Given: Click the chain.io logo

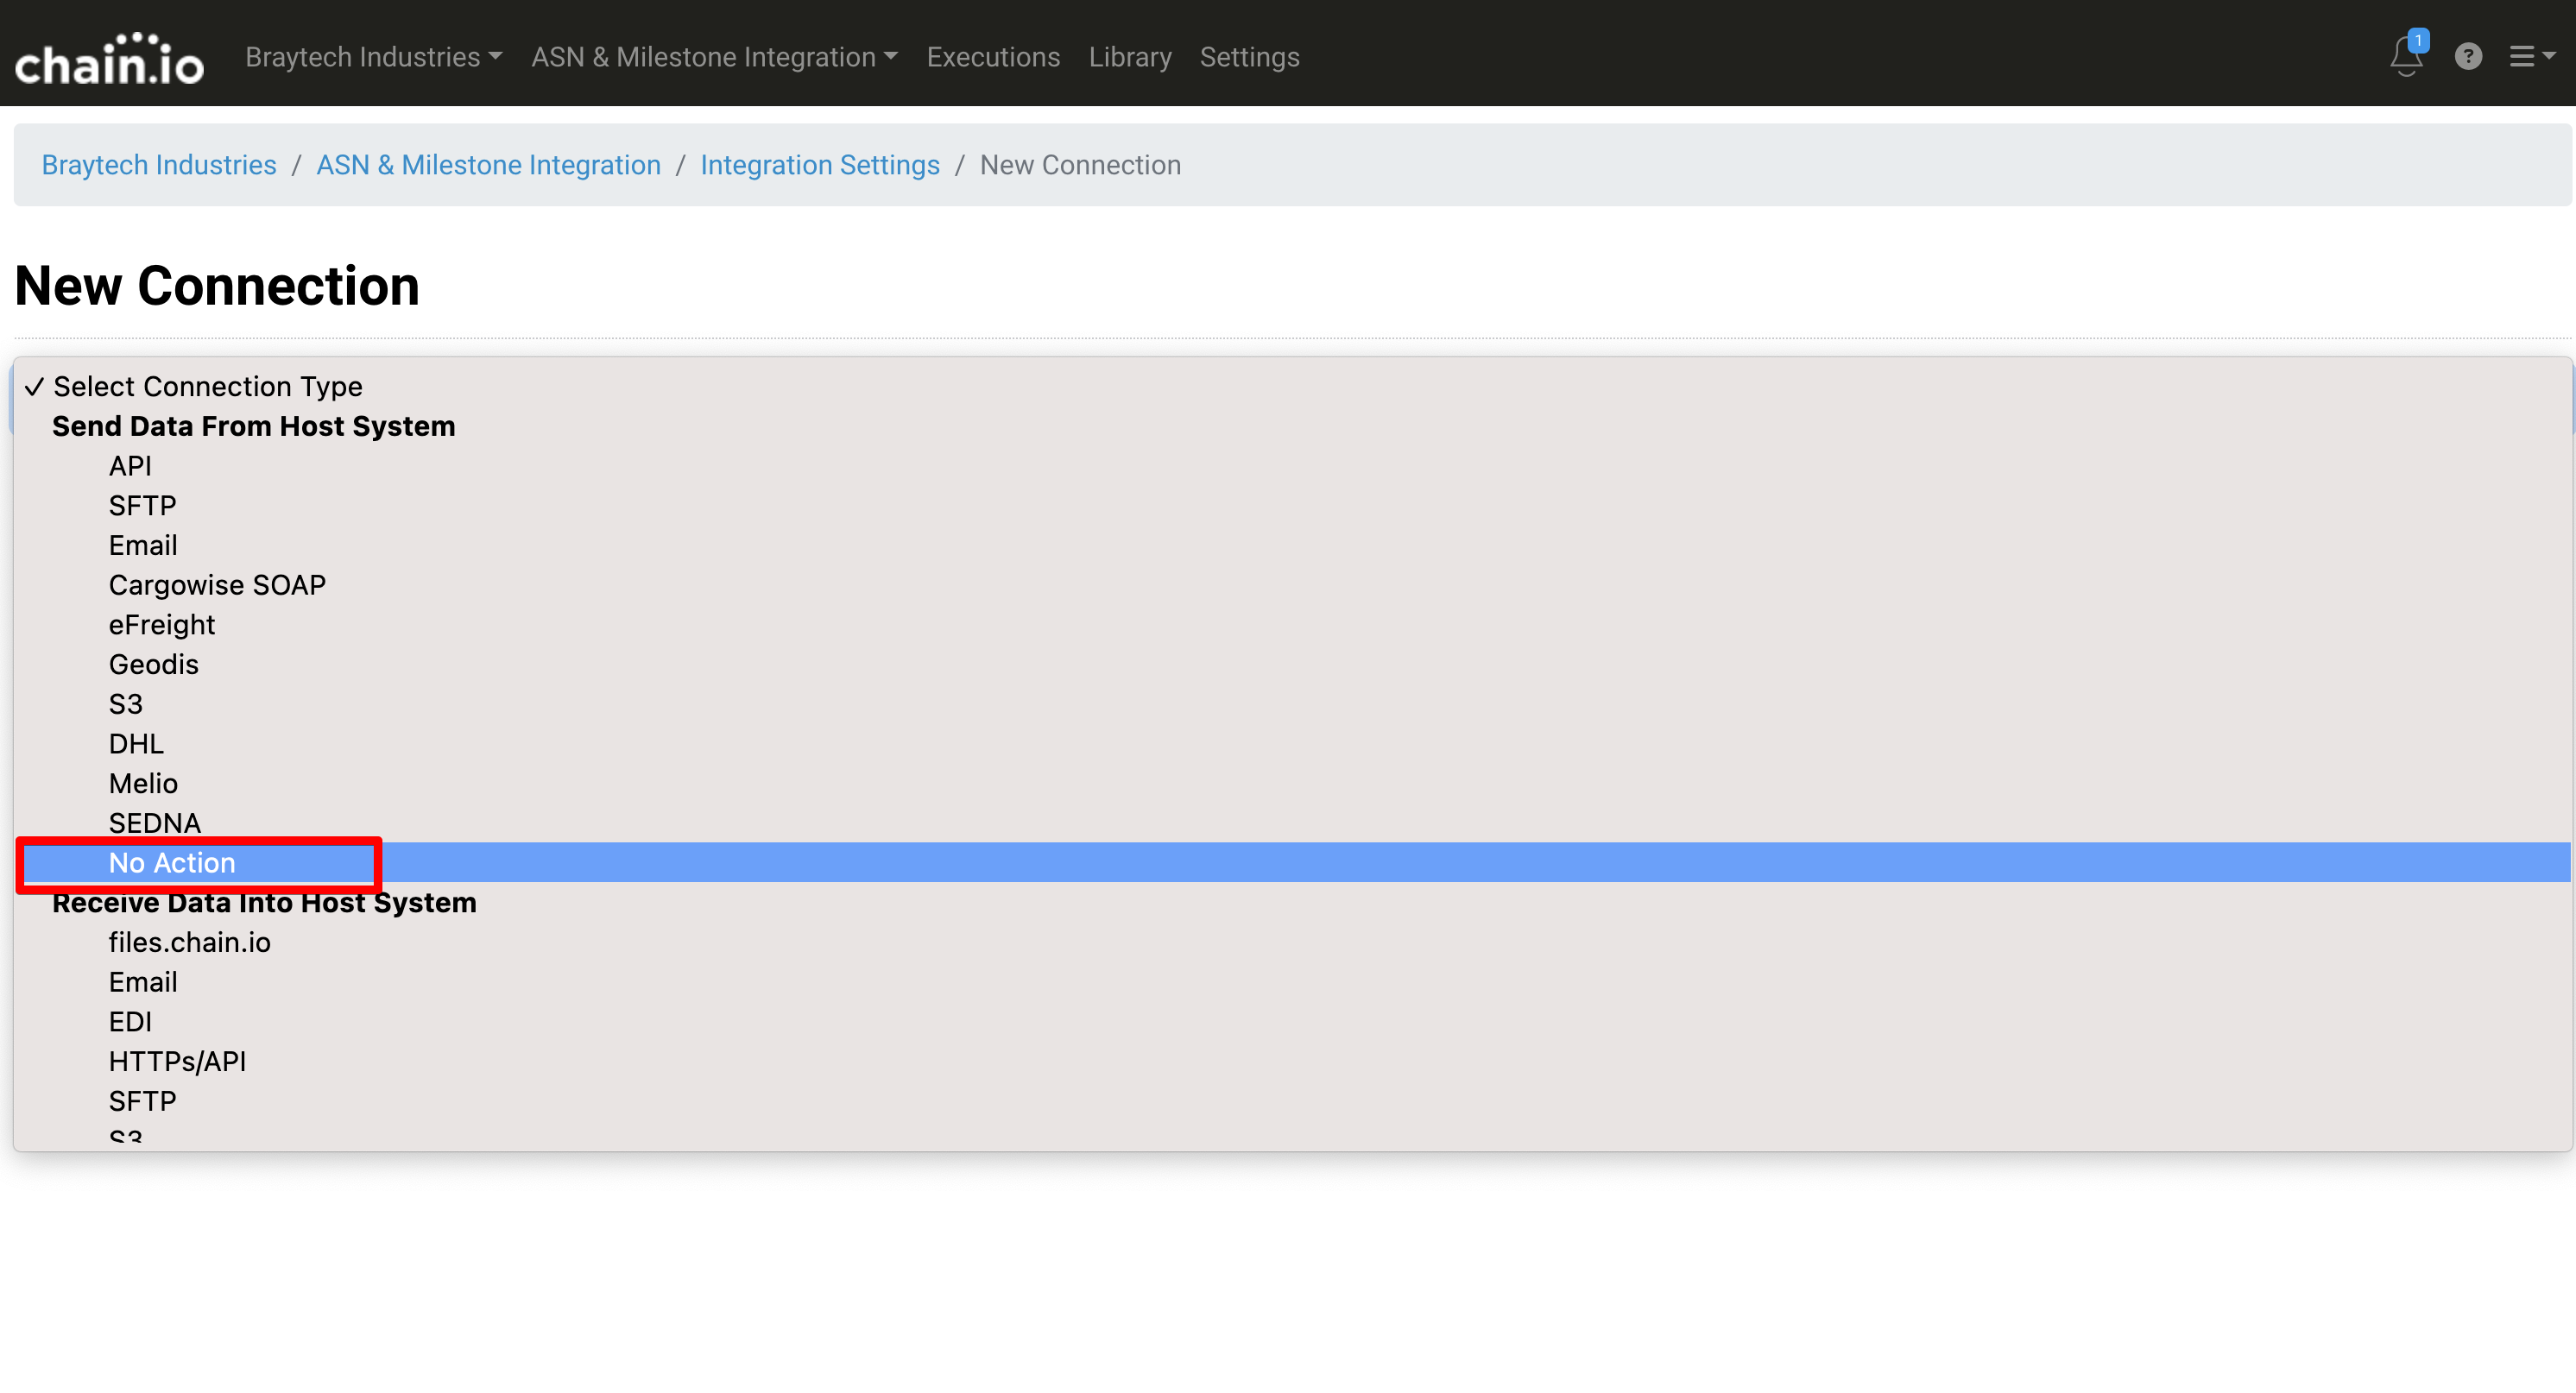Looking at the screenshot, I should (109, 58).
